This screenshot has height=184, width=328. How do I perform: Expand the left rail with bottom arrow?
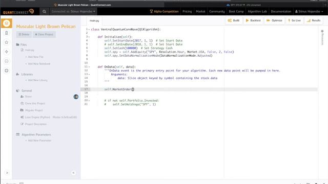point(7,173)
